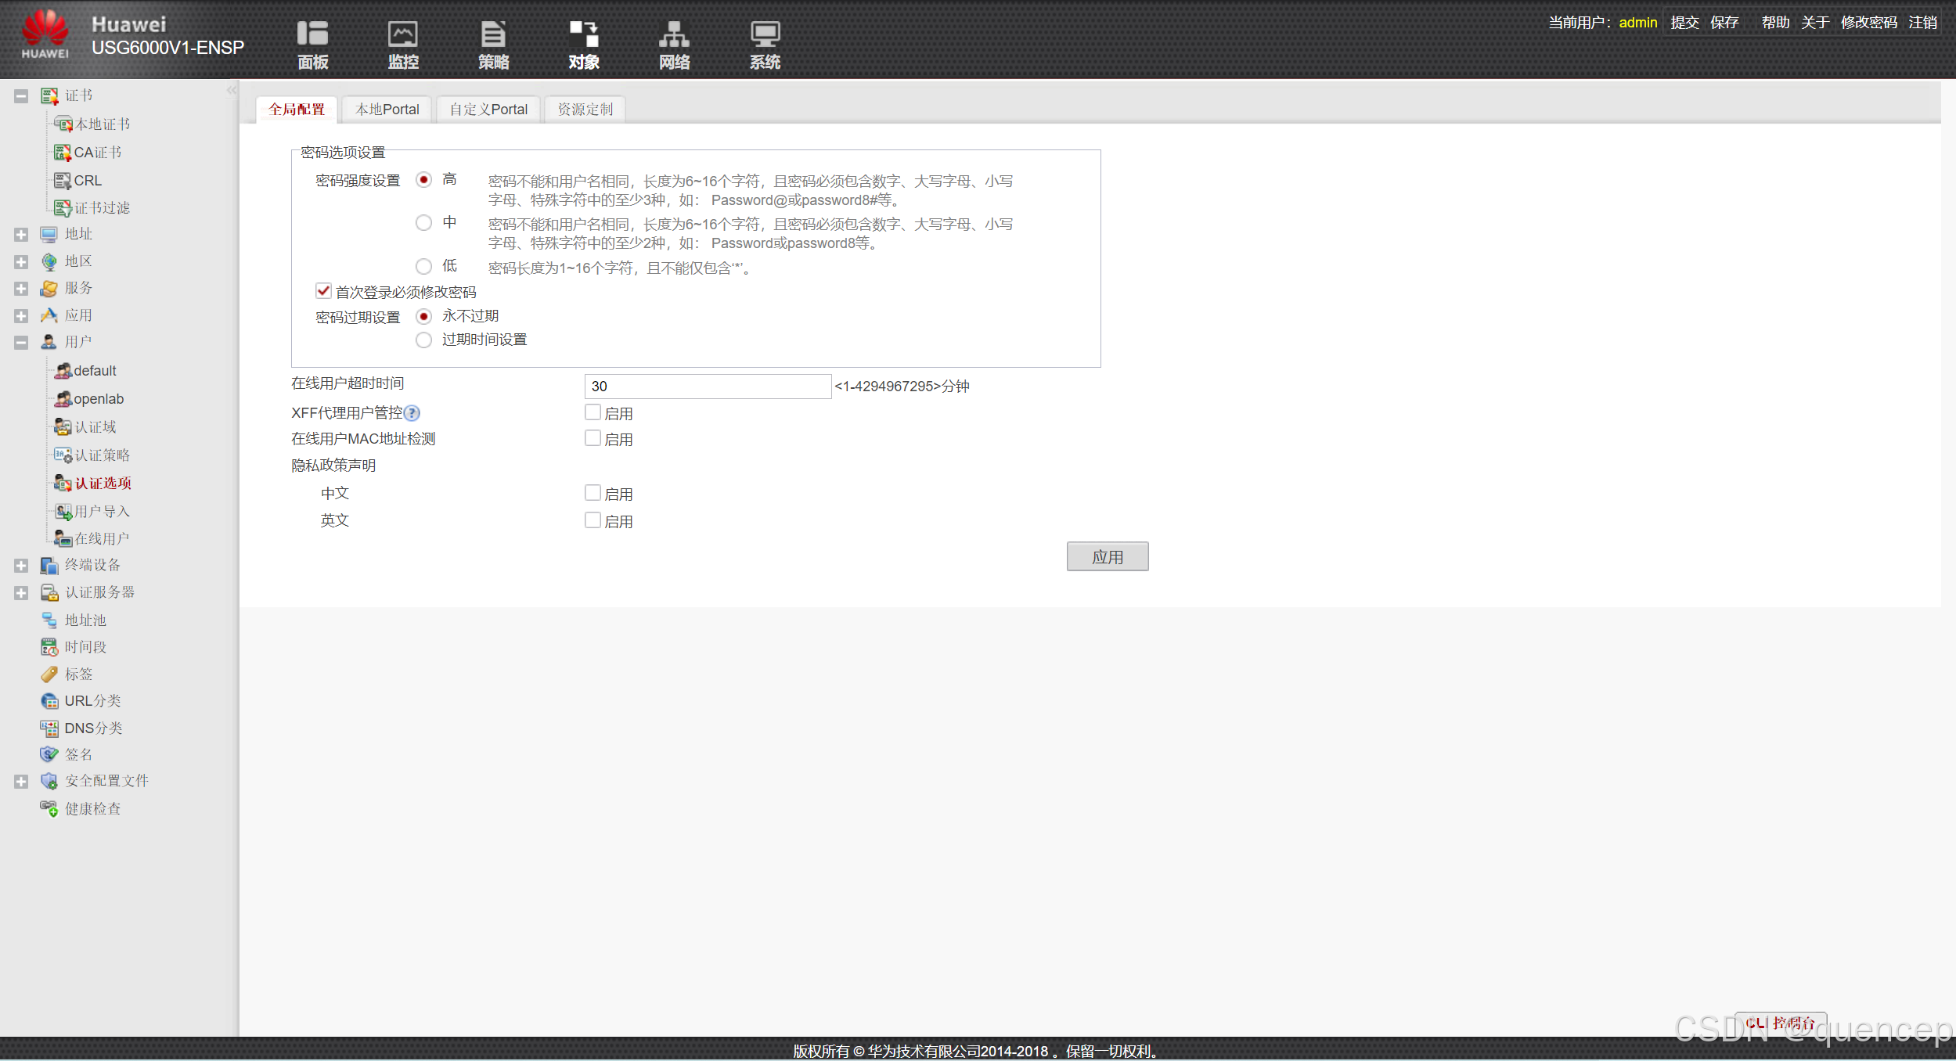Click the XFF代理用户管控 help question icon

click(412, 413)
